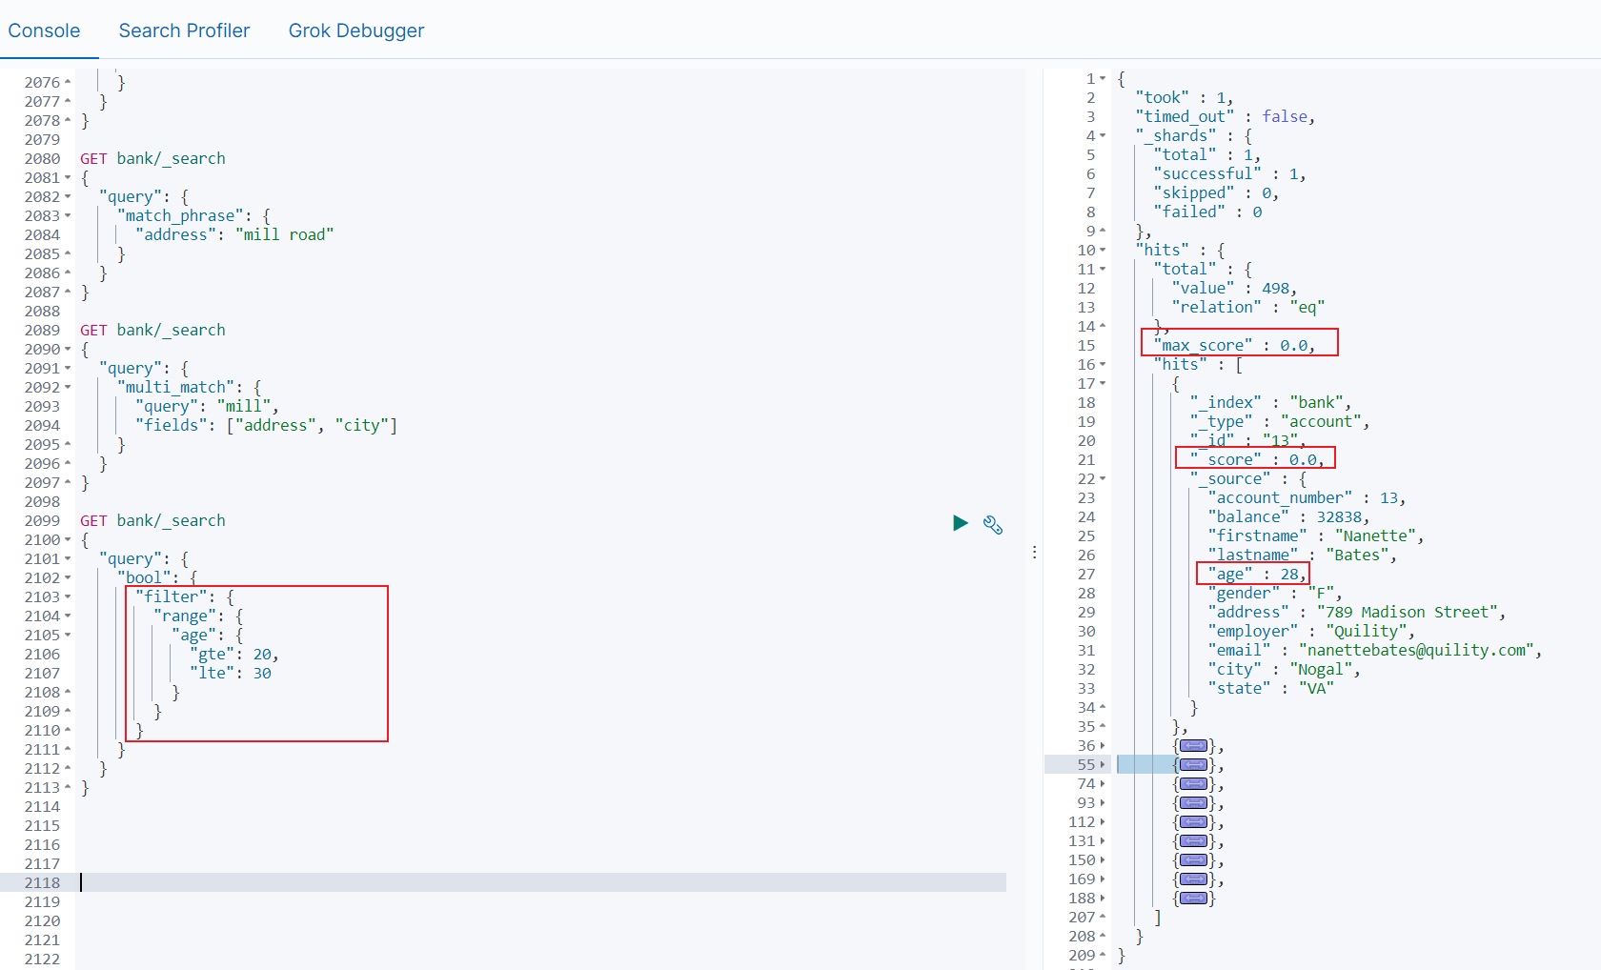Click the "GET bank/_search" request at line 2089
Screen dimensions: 1601x970
pyautogui.click(x=152, y=330)
